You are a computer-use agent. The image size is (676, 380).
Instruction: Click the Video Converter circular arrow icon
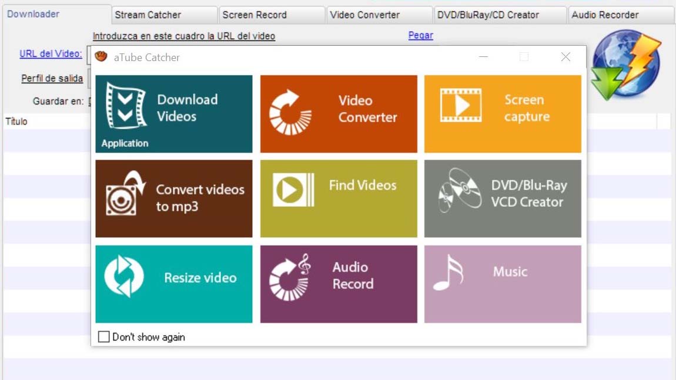click(290, 112)
